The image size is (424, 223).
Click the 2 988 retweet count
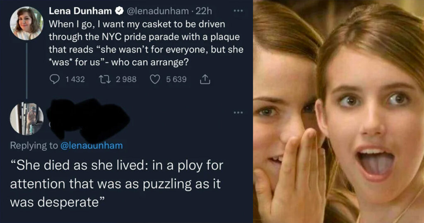[x=126, y=79]
